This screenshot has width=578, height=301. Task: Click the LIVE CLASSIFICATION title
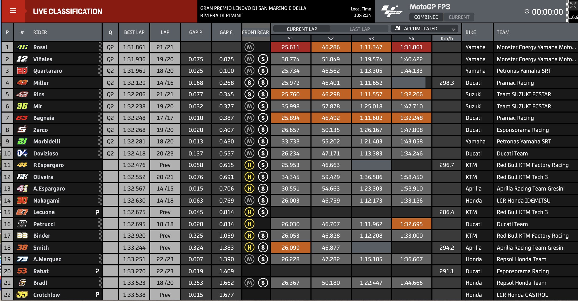pyautogui.click(x=68, y=11)
